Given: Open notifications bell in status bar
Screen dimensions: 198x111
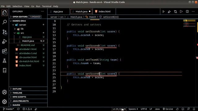Looking at the screenshot, I should point(194,109).
